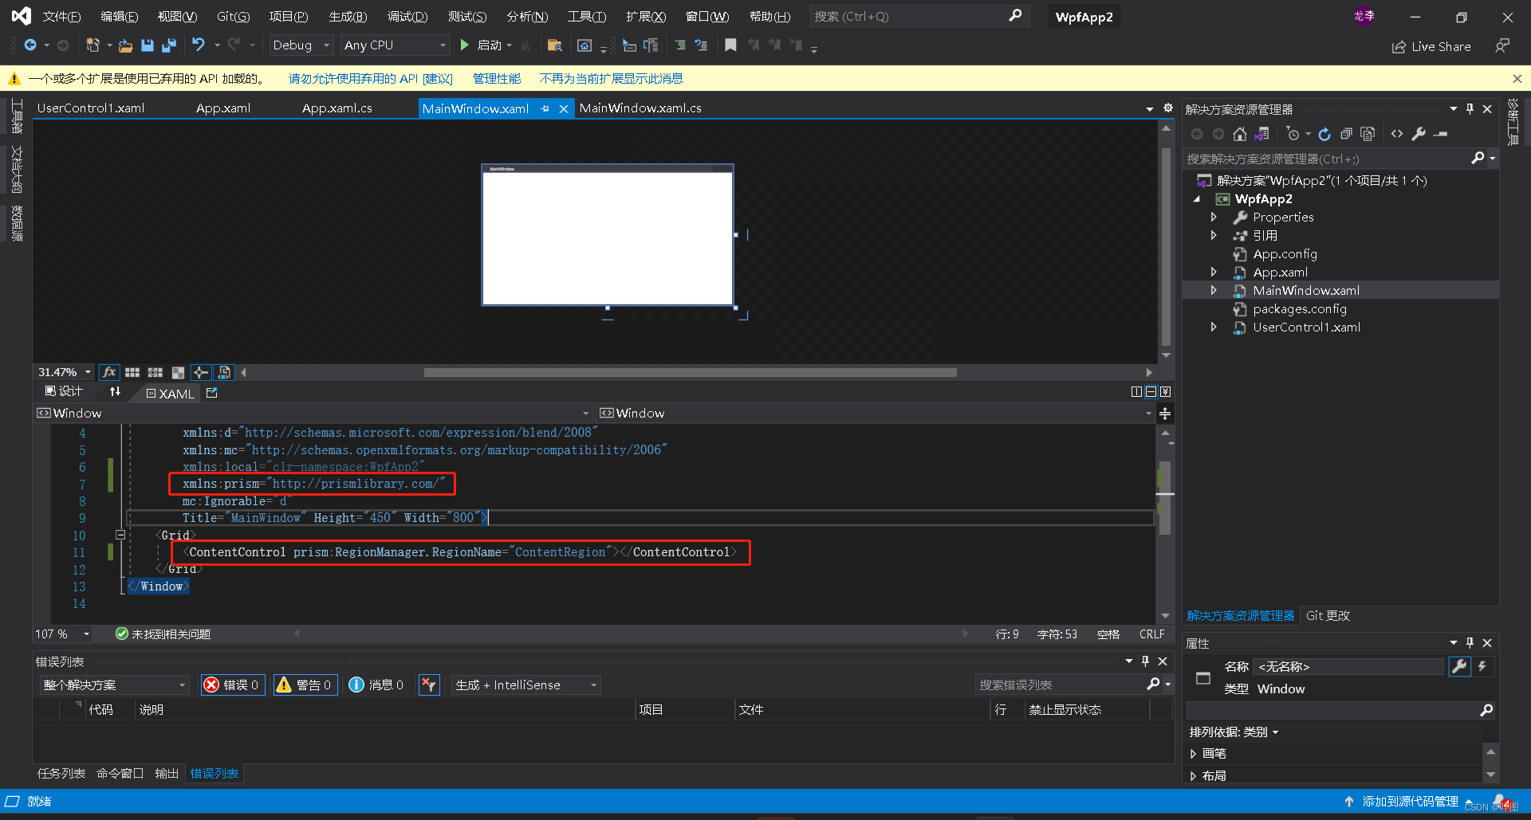Screen dimensions: 1531x820
Task: Open the 整个解决方案 scope dropdown
Action: click(114, 685)
